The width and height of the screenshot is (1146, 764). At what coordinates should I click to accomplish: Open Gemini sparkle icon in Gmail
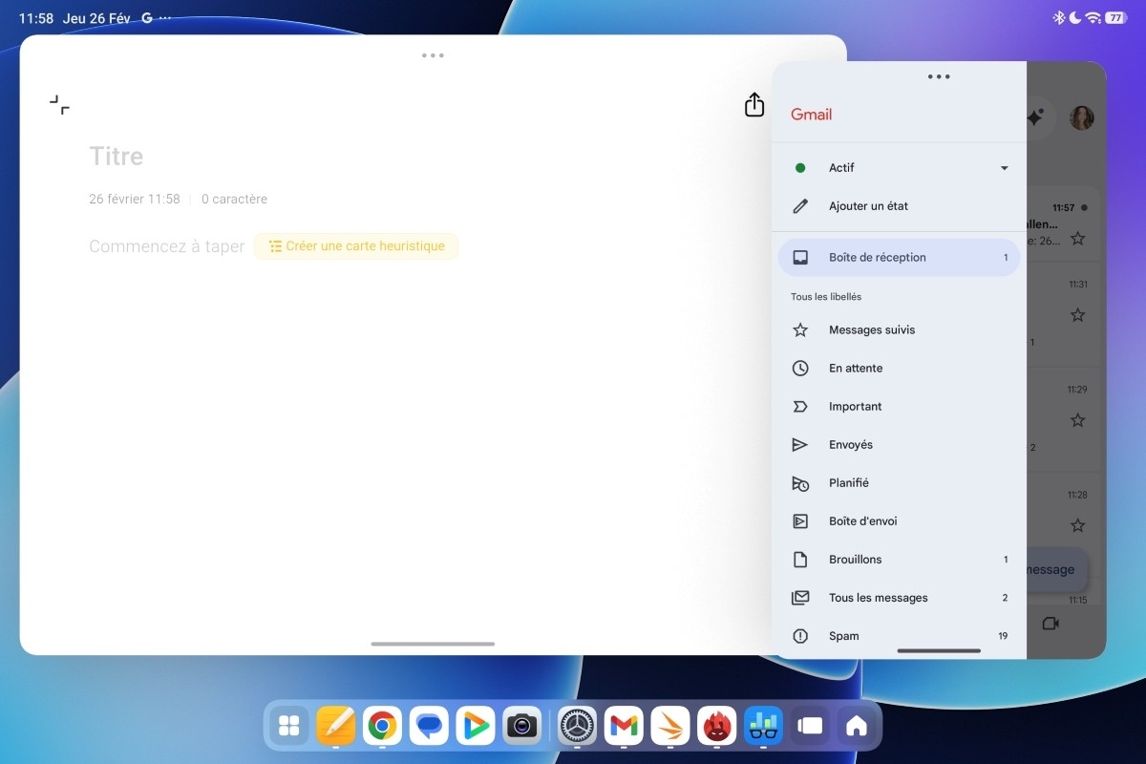1038,117
